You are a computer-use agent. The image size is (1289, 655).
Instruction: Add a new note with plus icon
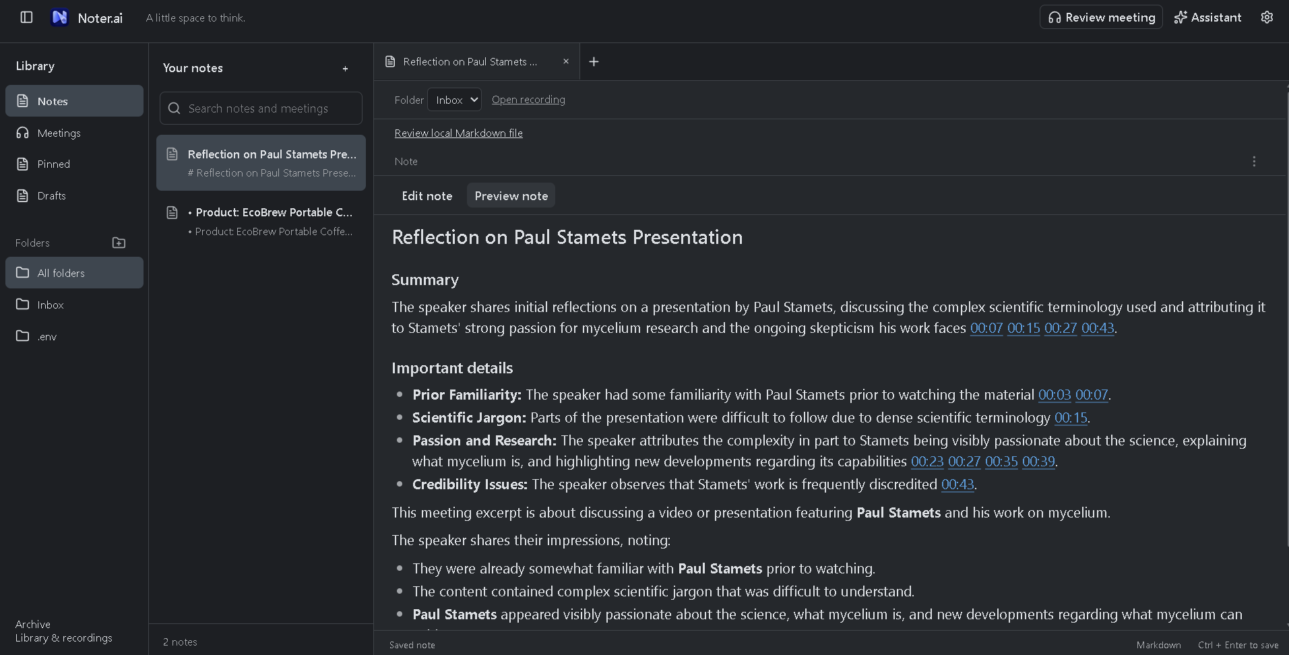[345, 68]
